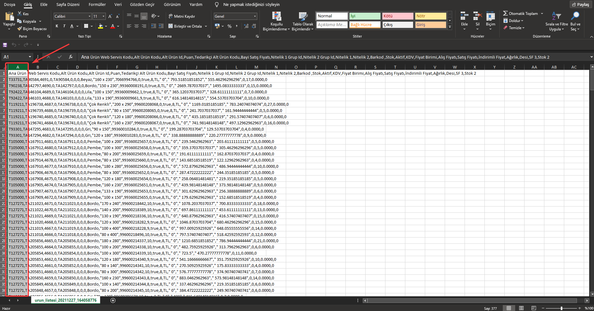Expand fill color options arrow
594x311 pixels.
click(x=106, y=26)
